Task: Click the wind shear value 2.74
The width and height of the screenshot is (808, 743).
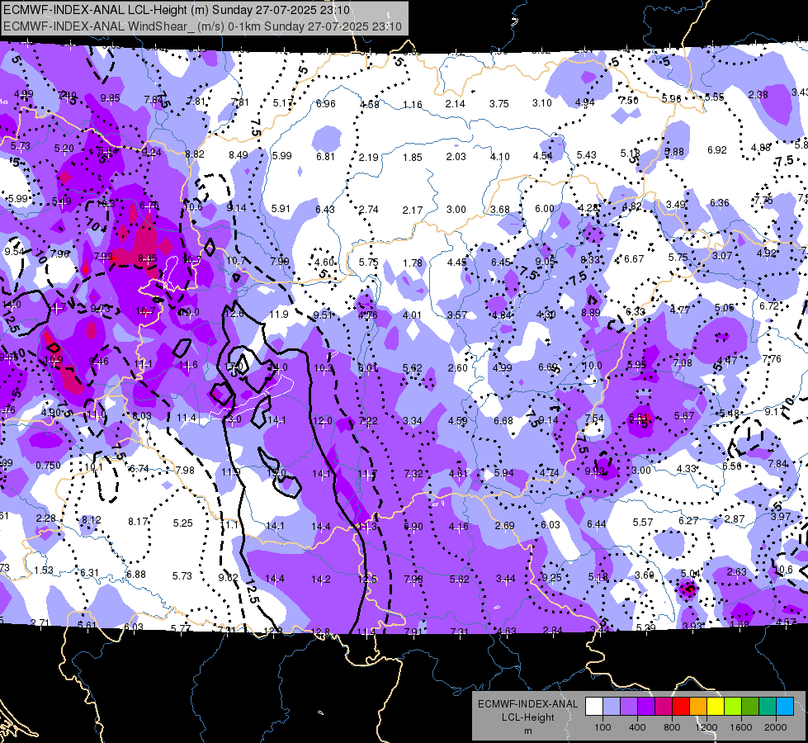Action: [369, 210]
